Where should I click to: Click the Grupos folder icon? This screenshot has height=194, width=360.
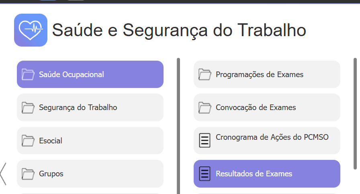28,174
